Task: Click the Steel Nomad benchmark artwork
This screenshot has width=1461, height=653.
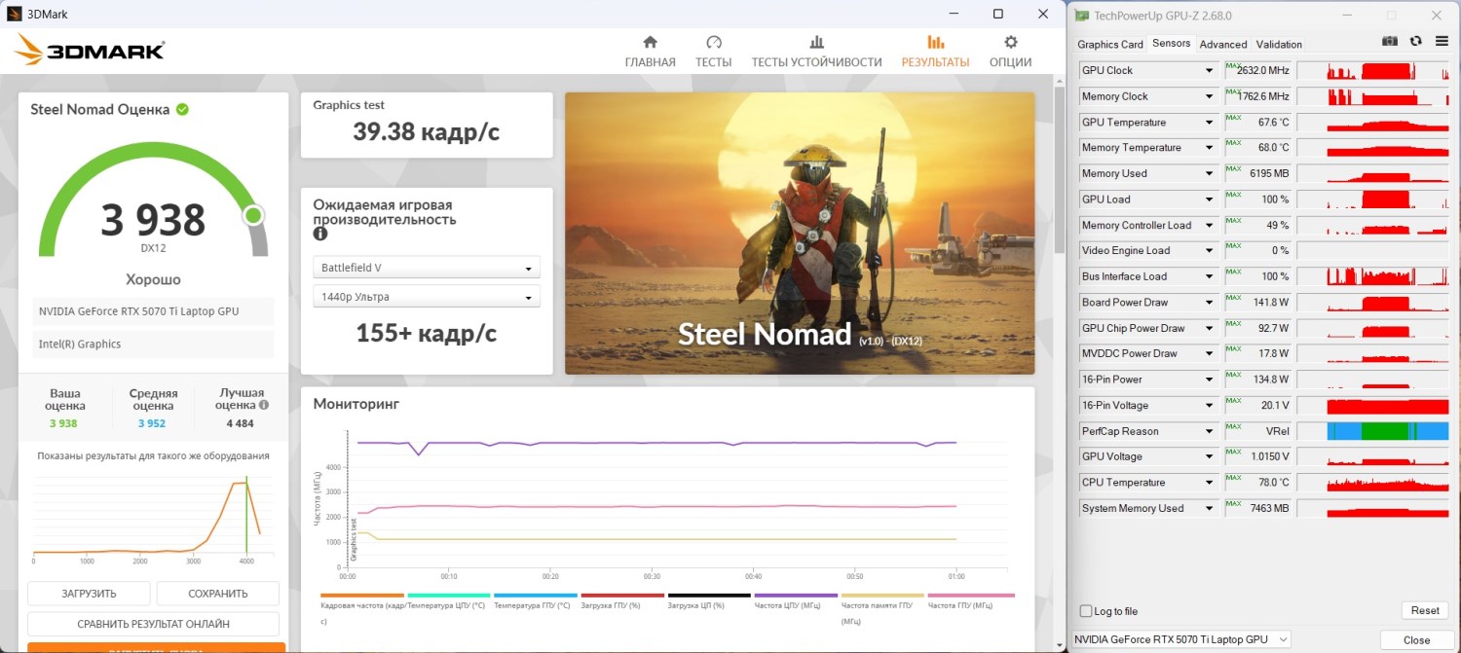Action: [800, 234]
